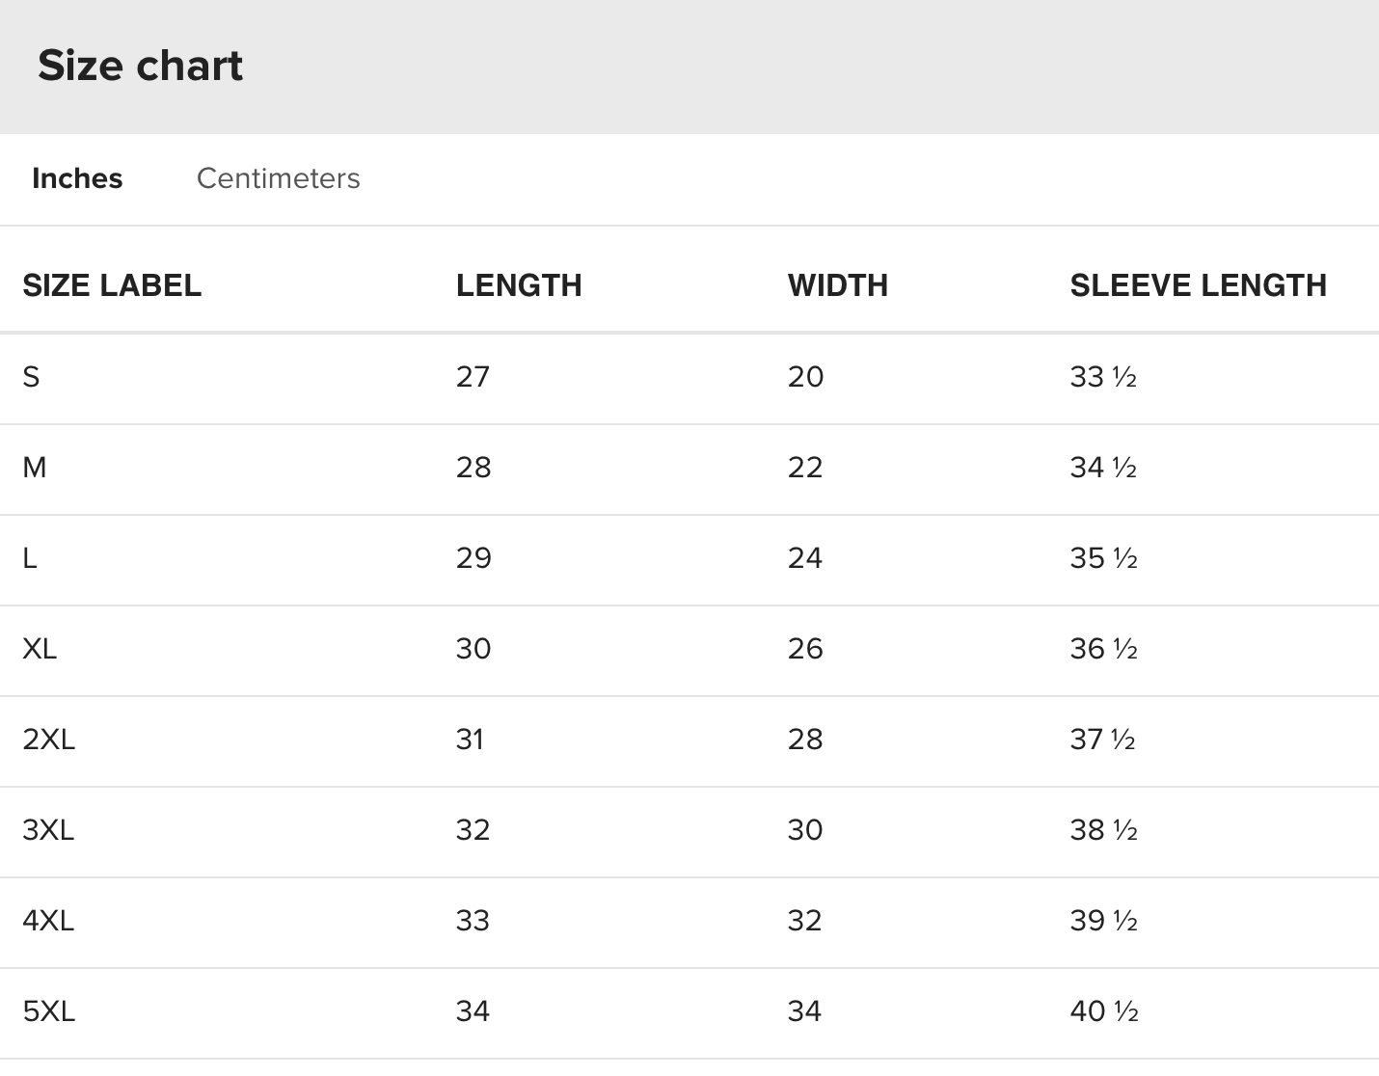Click the 40 ½ sleeve length value

click(1104, 1011)
